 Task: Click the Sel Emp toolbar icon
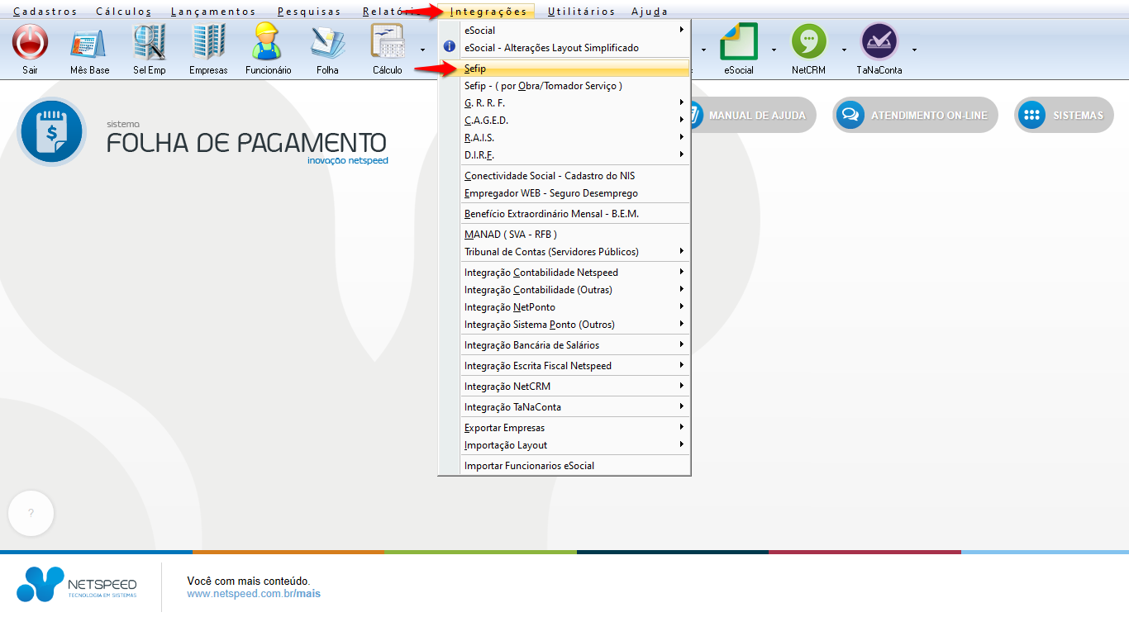150,42
